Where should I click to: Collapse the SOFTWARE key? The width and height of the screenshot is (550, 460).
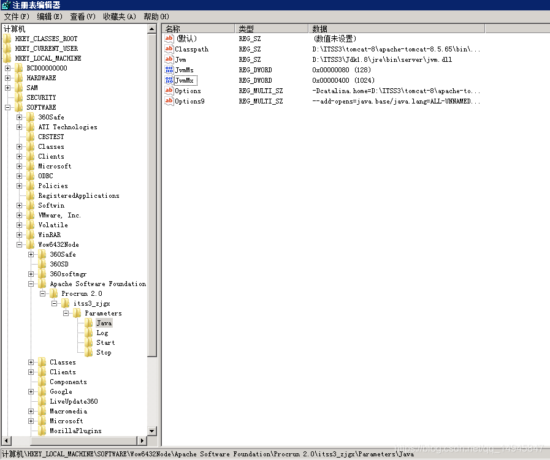(x=8, y=107)
